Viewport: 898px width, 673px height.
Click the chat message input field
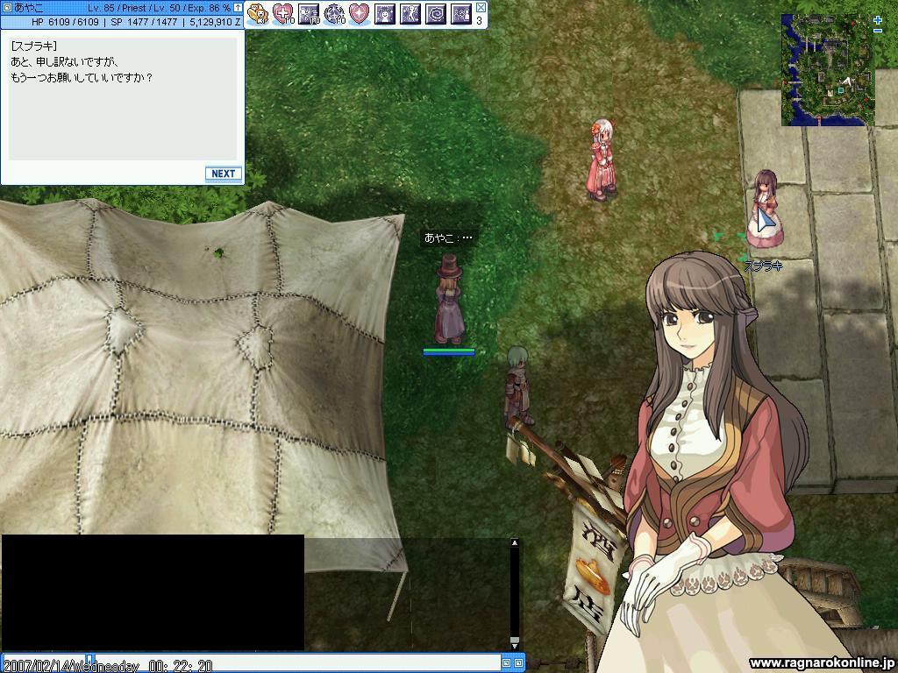[296, 663]
